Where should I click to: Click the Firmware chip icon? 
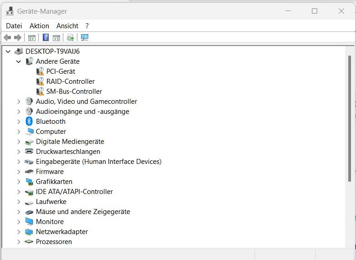[x=29, y=172]
